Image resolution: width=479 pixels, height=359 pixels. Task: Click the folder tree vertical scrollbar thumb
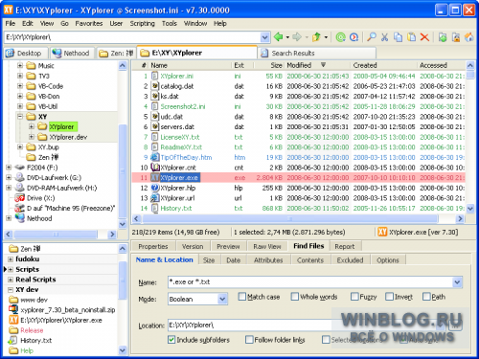coord(123,171)
